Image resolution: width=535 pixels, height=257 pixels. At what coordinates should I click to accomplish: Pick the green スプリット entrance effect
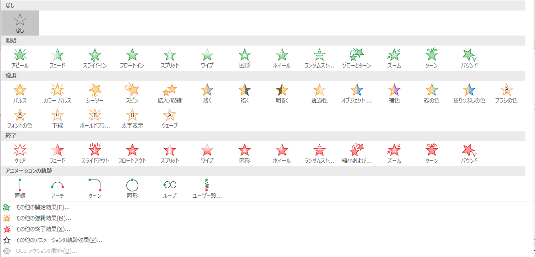169,58
